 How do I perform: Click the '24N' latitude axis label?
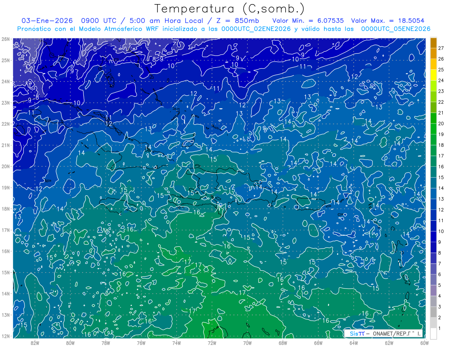pyautogui.click(x=5, y=81)
